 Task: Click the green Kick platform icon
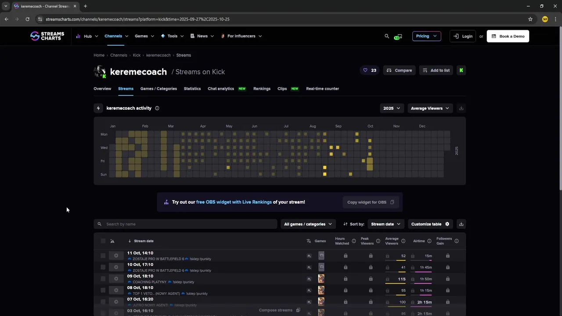[461, 70]
